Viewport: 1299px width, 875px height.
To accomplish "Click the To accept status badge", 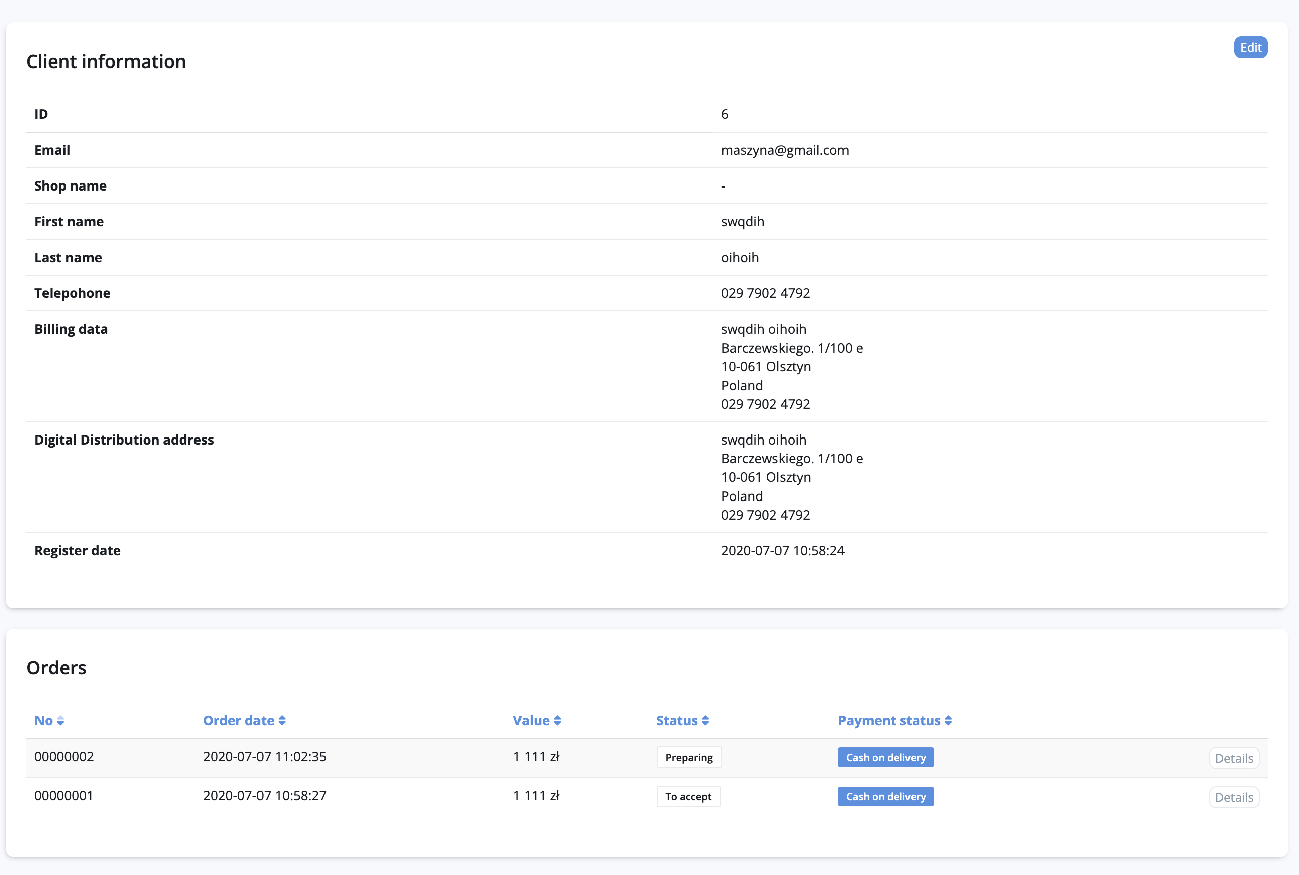I will (688, 797).
